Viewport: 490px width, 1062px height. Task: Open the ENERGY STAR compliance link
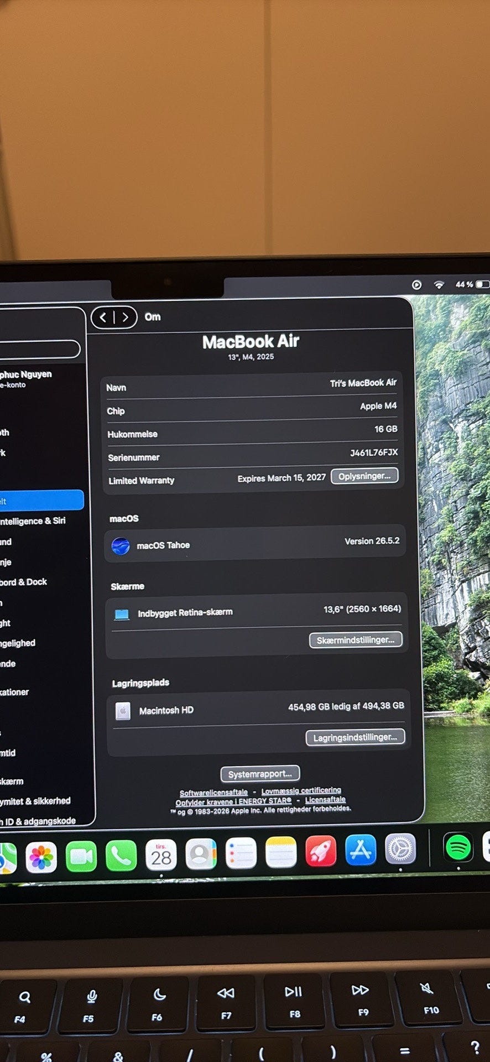[x=233, y=802]
